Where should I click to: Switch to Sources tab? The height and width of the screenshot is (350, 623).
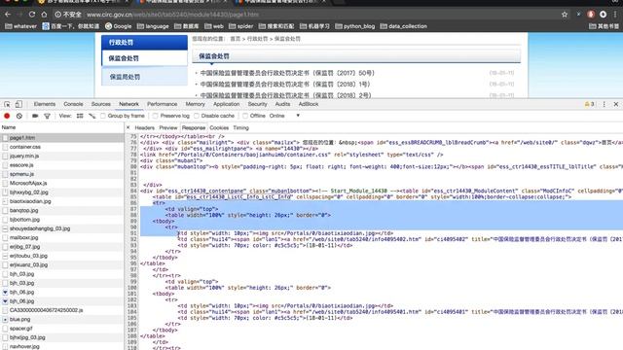(101, 104)
